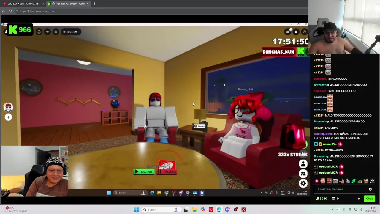Viewport: 380px width, 214px height.
Task: Click the Edge browser icon on bottom taskbar
Action: 219,210
